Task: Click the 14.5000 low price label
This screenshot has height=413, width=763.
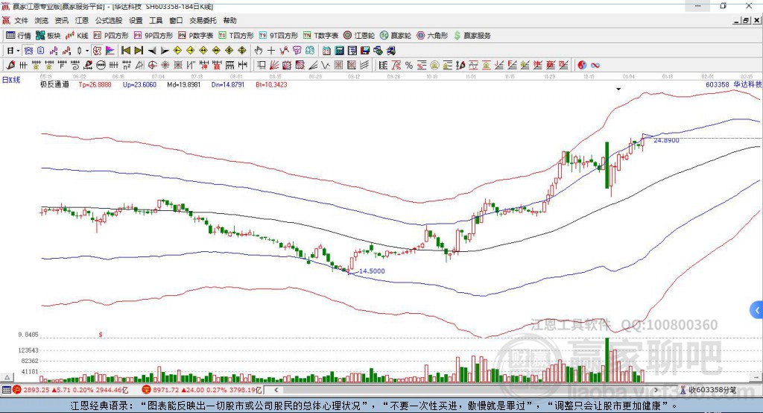Action: click(x=372, y=271)
